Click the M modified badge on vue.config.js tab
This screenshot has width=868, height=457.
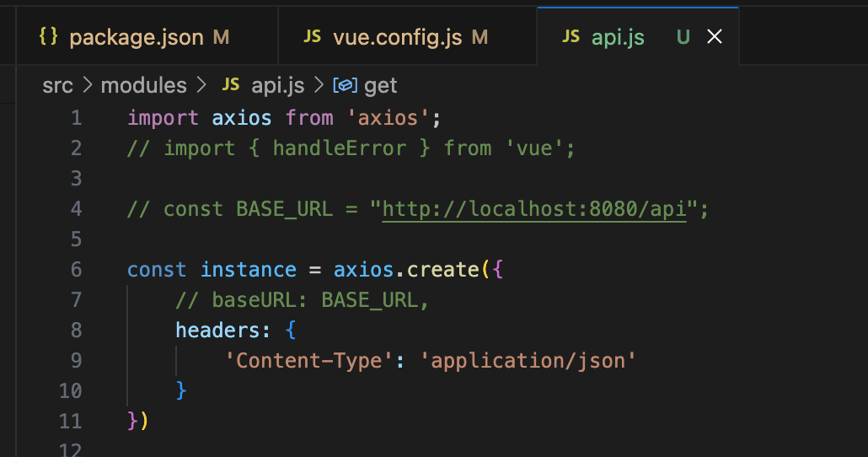pos(480,37)
